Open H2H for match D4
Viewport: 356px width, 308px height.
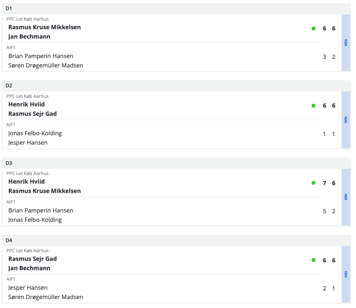pos(346,274)
